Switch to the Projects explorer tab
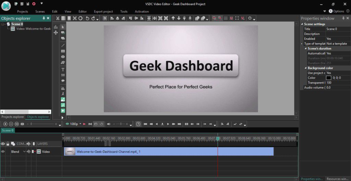Screen dimensions: 351x181 click(x=13, y=117)
